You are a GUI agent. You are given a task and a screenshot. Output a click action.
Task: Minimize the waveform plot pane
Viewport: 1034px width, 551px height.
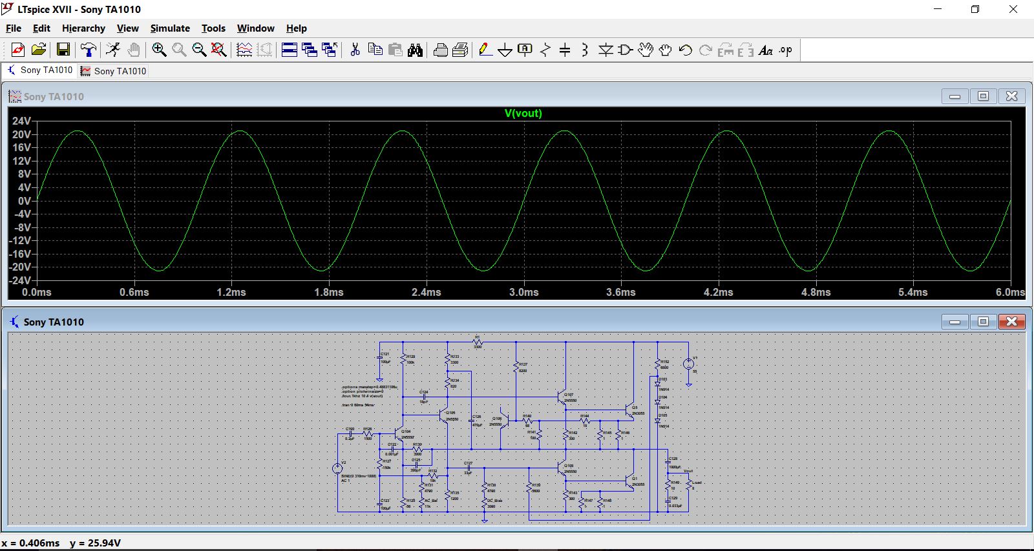click(955, 96)
